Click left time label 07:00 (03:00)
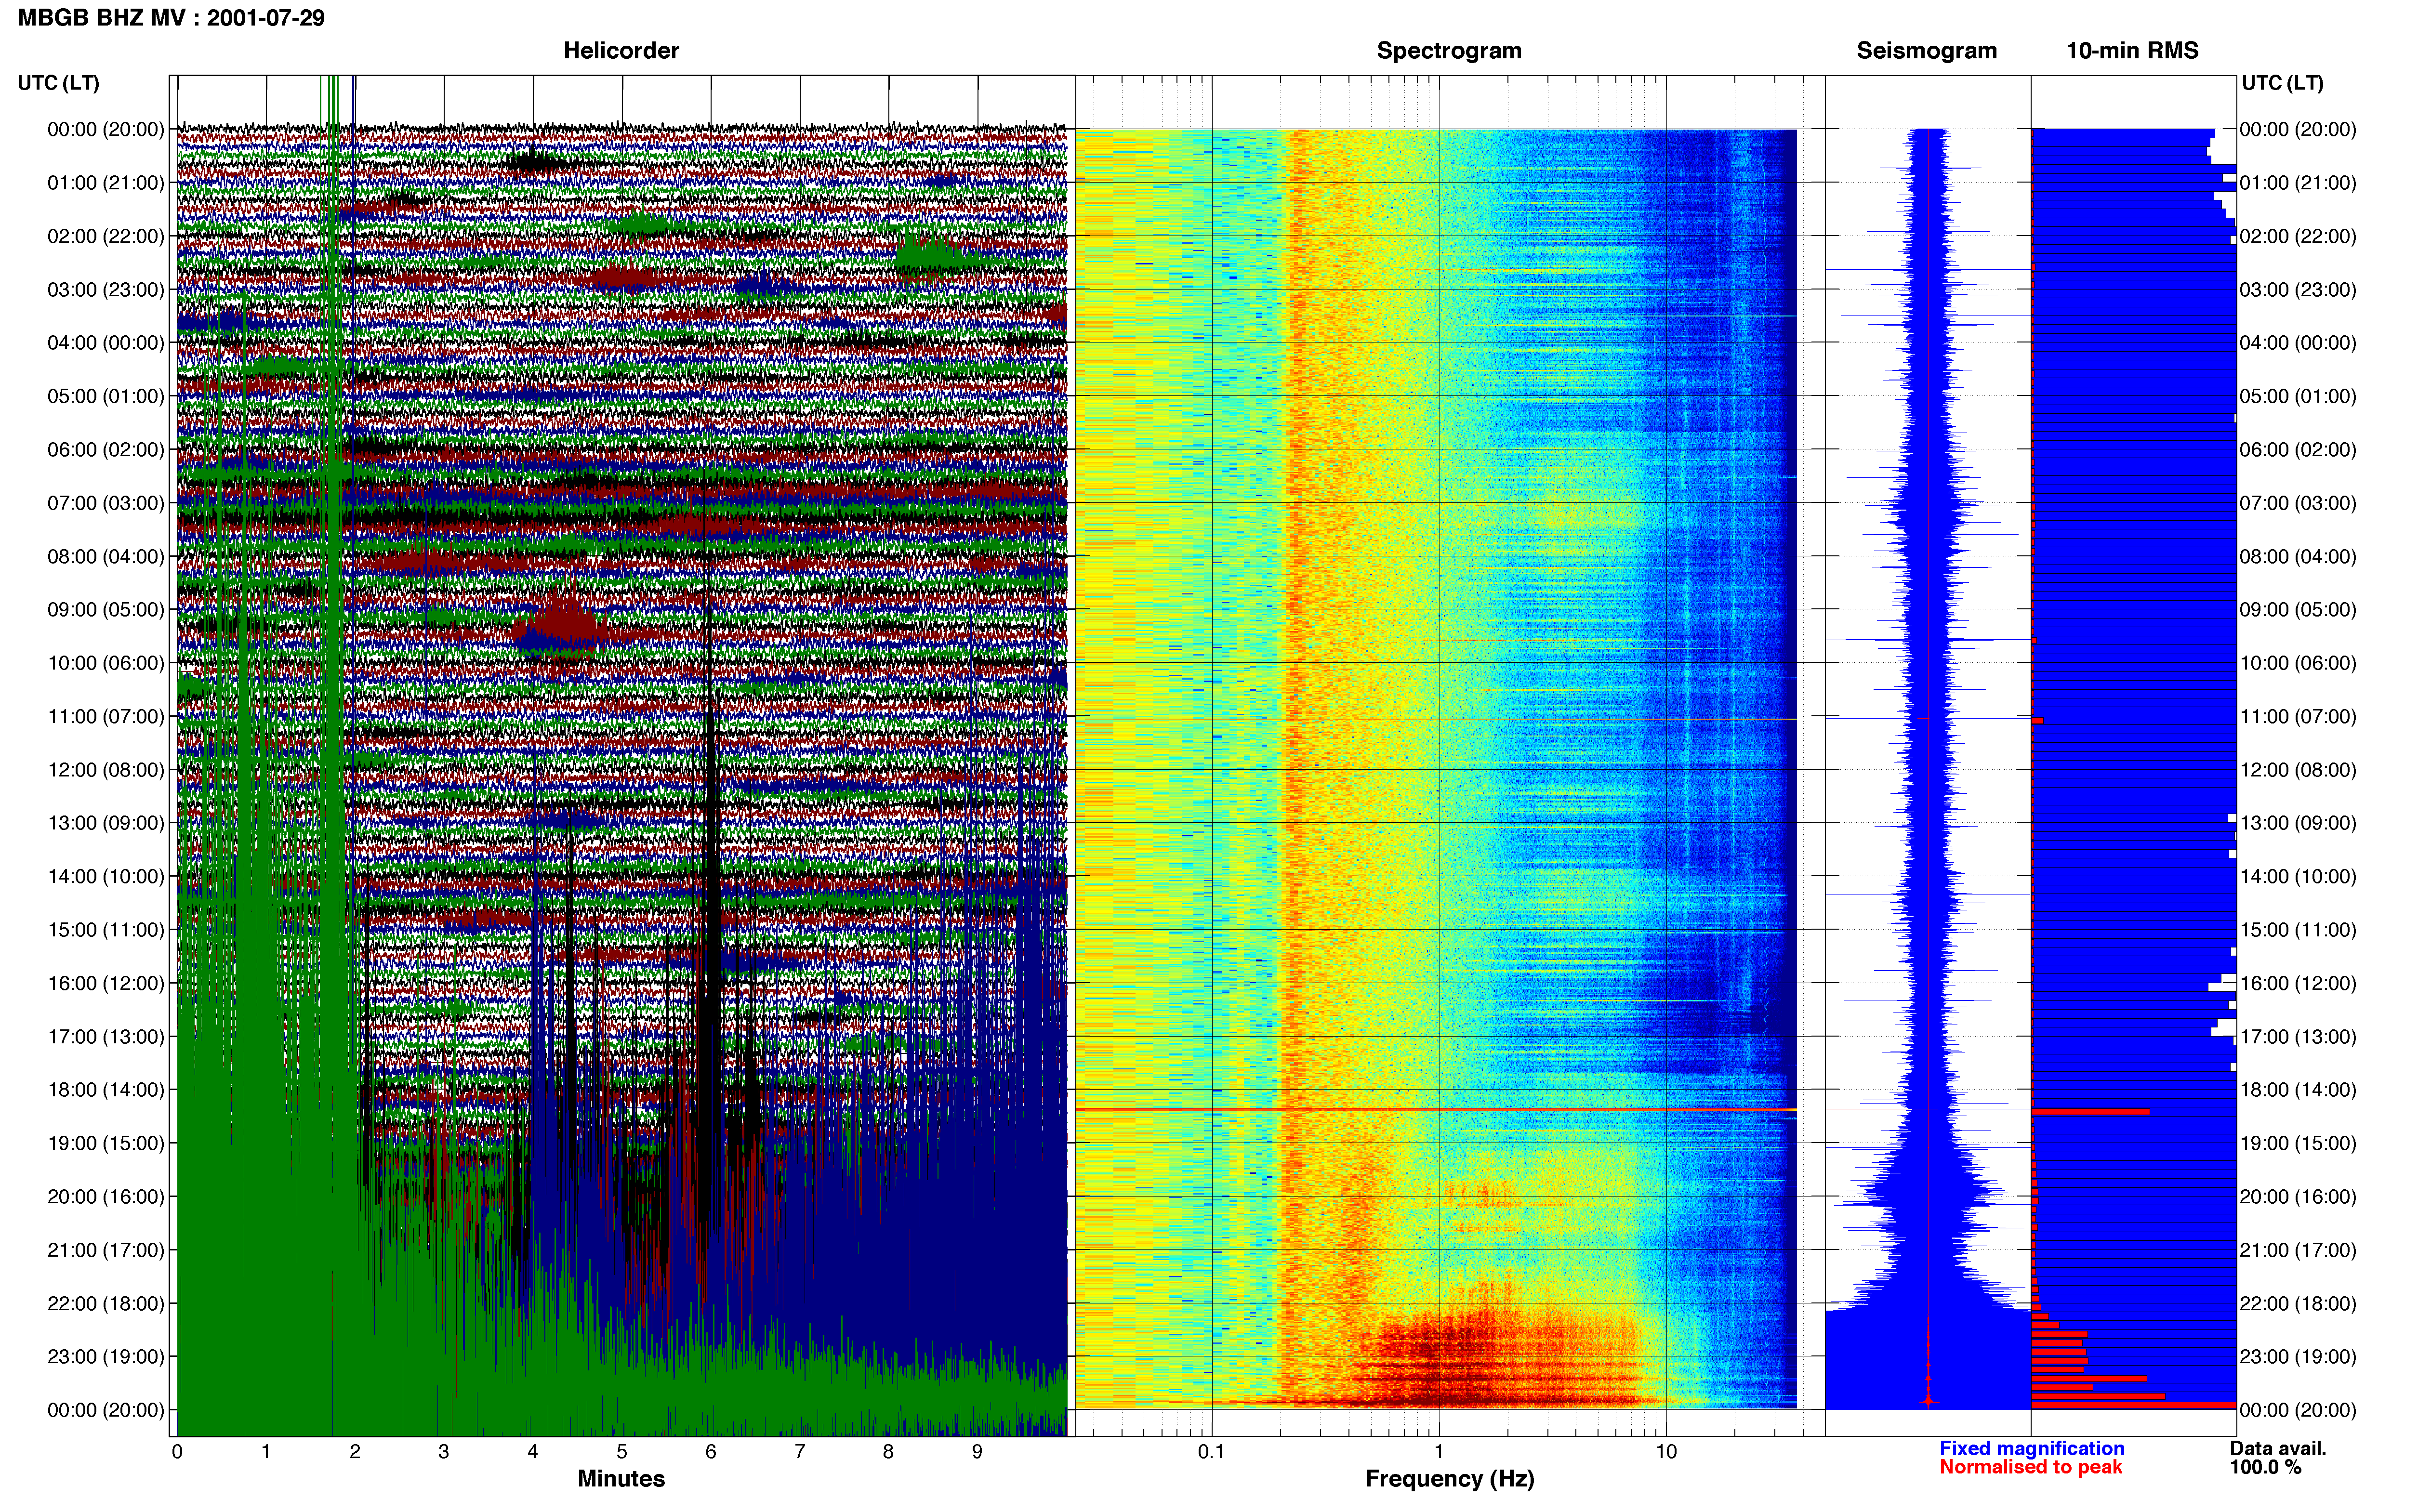2418x1512 pixels. point(106,503)
